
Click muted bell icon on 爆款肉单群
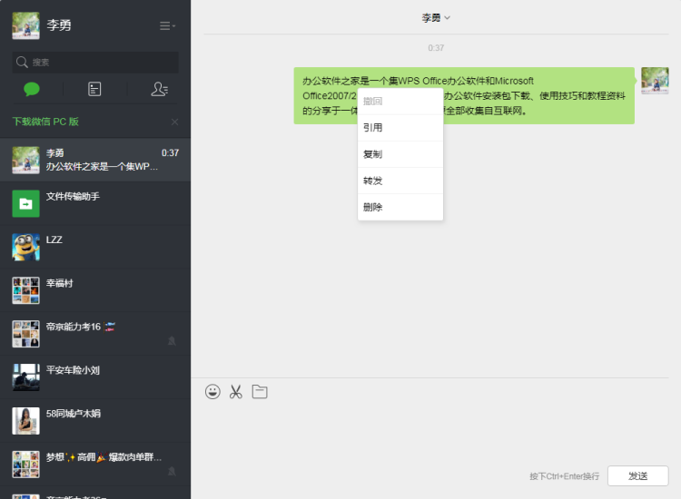pyautogui.click(x=172, y=471)
